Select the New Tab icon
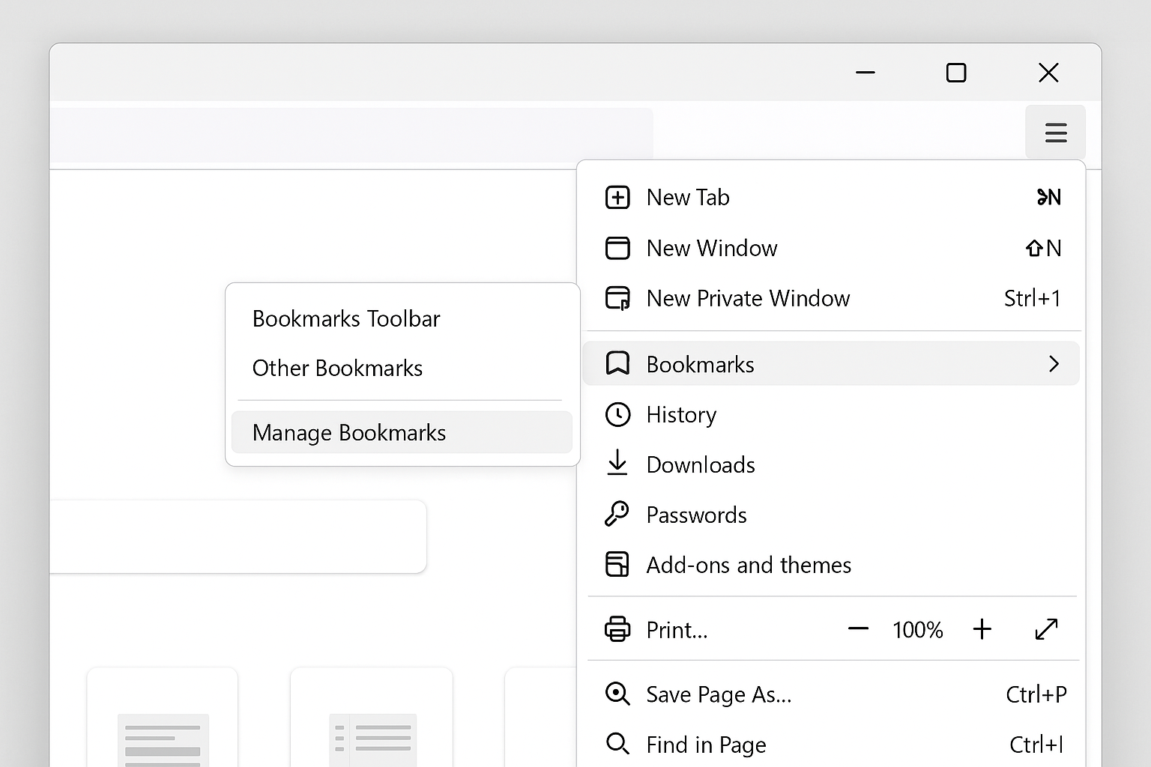This screenshot has height=767, width=1151. (x=617, y=197)
